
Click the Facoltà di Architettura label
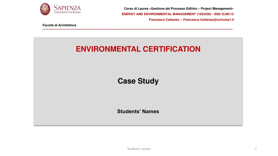point(59,25)
